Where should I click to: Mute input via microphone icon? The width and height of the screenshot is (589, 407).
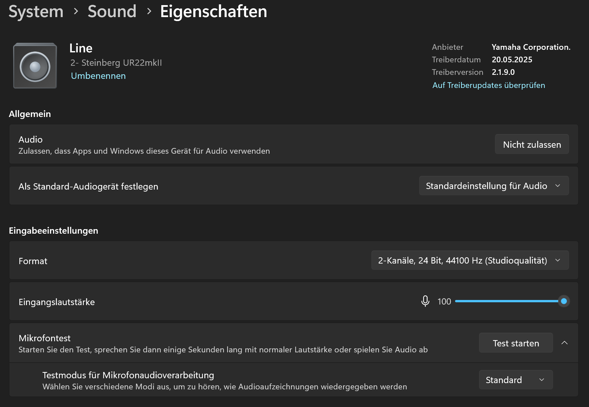425,301
